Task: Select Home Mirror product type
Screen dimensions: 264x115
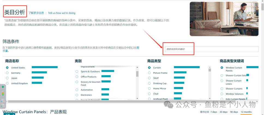Action: (x=149, y=89)
